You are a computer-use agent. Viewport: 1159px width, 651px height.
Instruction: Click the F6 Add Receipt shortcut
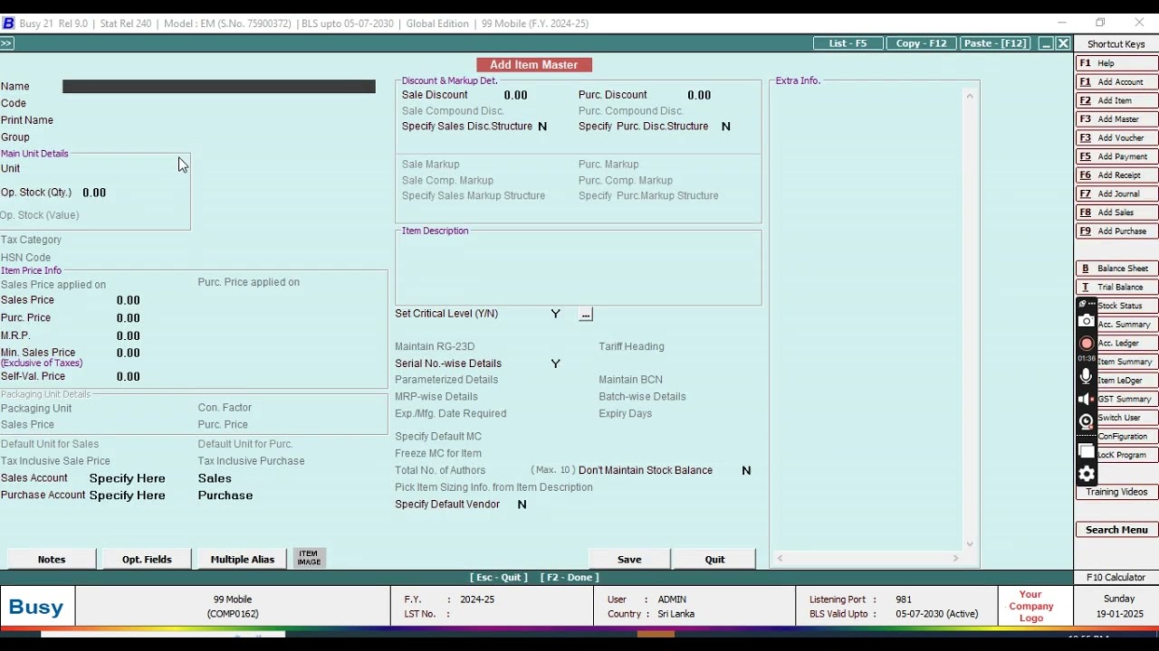(x=1117, y=175)
